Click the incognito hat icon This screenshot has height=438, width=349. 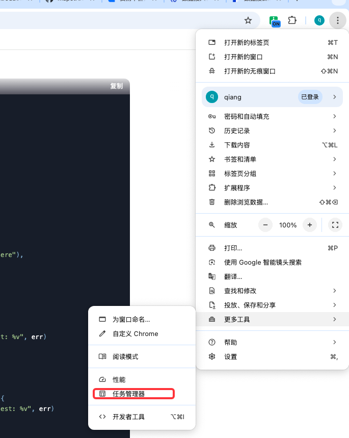[212, 71]
